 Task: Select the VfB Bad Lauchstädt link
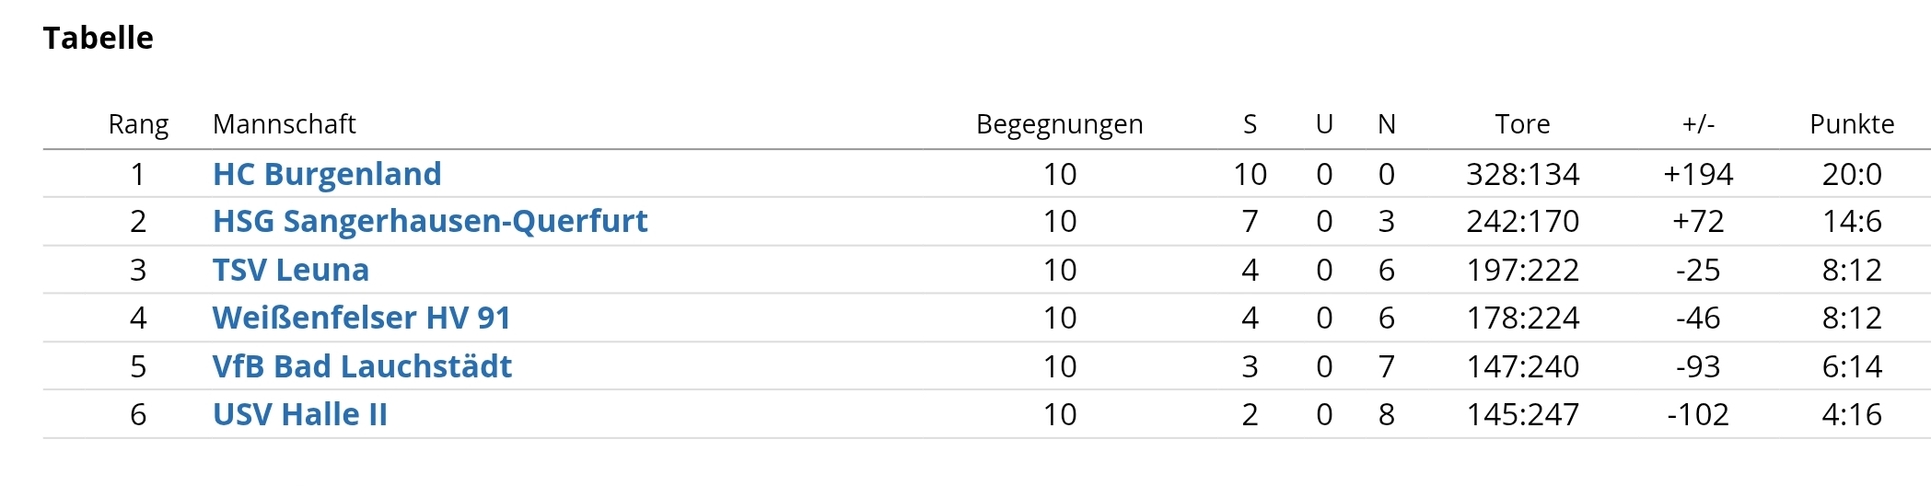tap(362, 366)
